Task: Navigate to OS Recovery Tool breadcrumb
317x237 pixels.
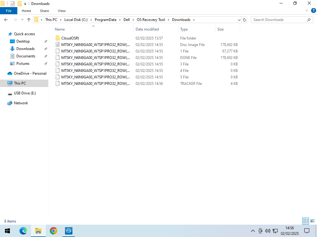Action: (x=151, y=20)
